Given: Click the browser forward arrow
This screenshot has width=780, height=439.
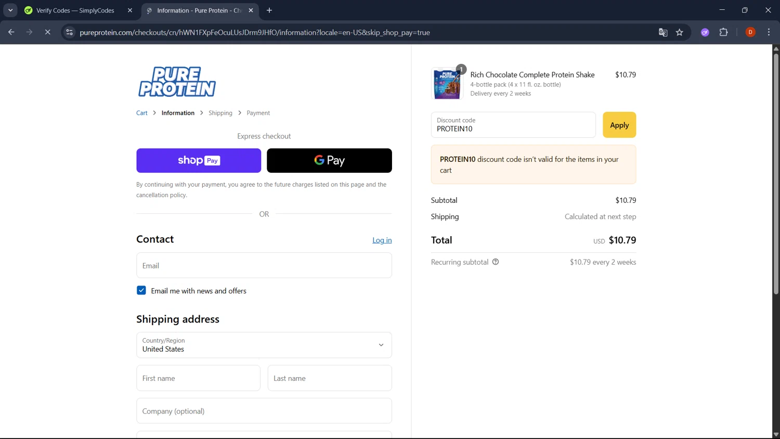Looking at the screenshot, I should pos(30,32).
